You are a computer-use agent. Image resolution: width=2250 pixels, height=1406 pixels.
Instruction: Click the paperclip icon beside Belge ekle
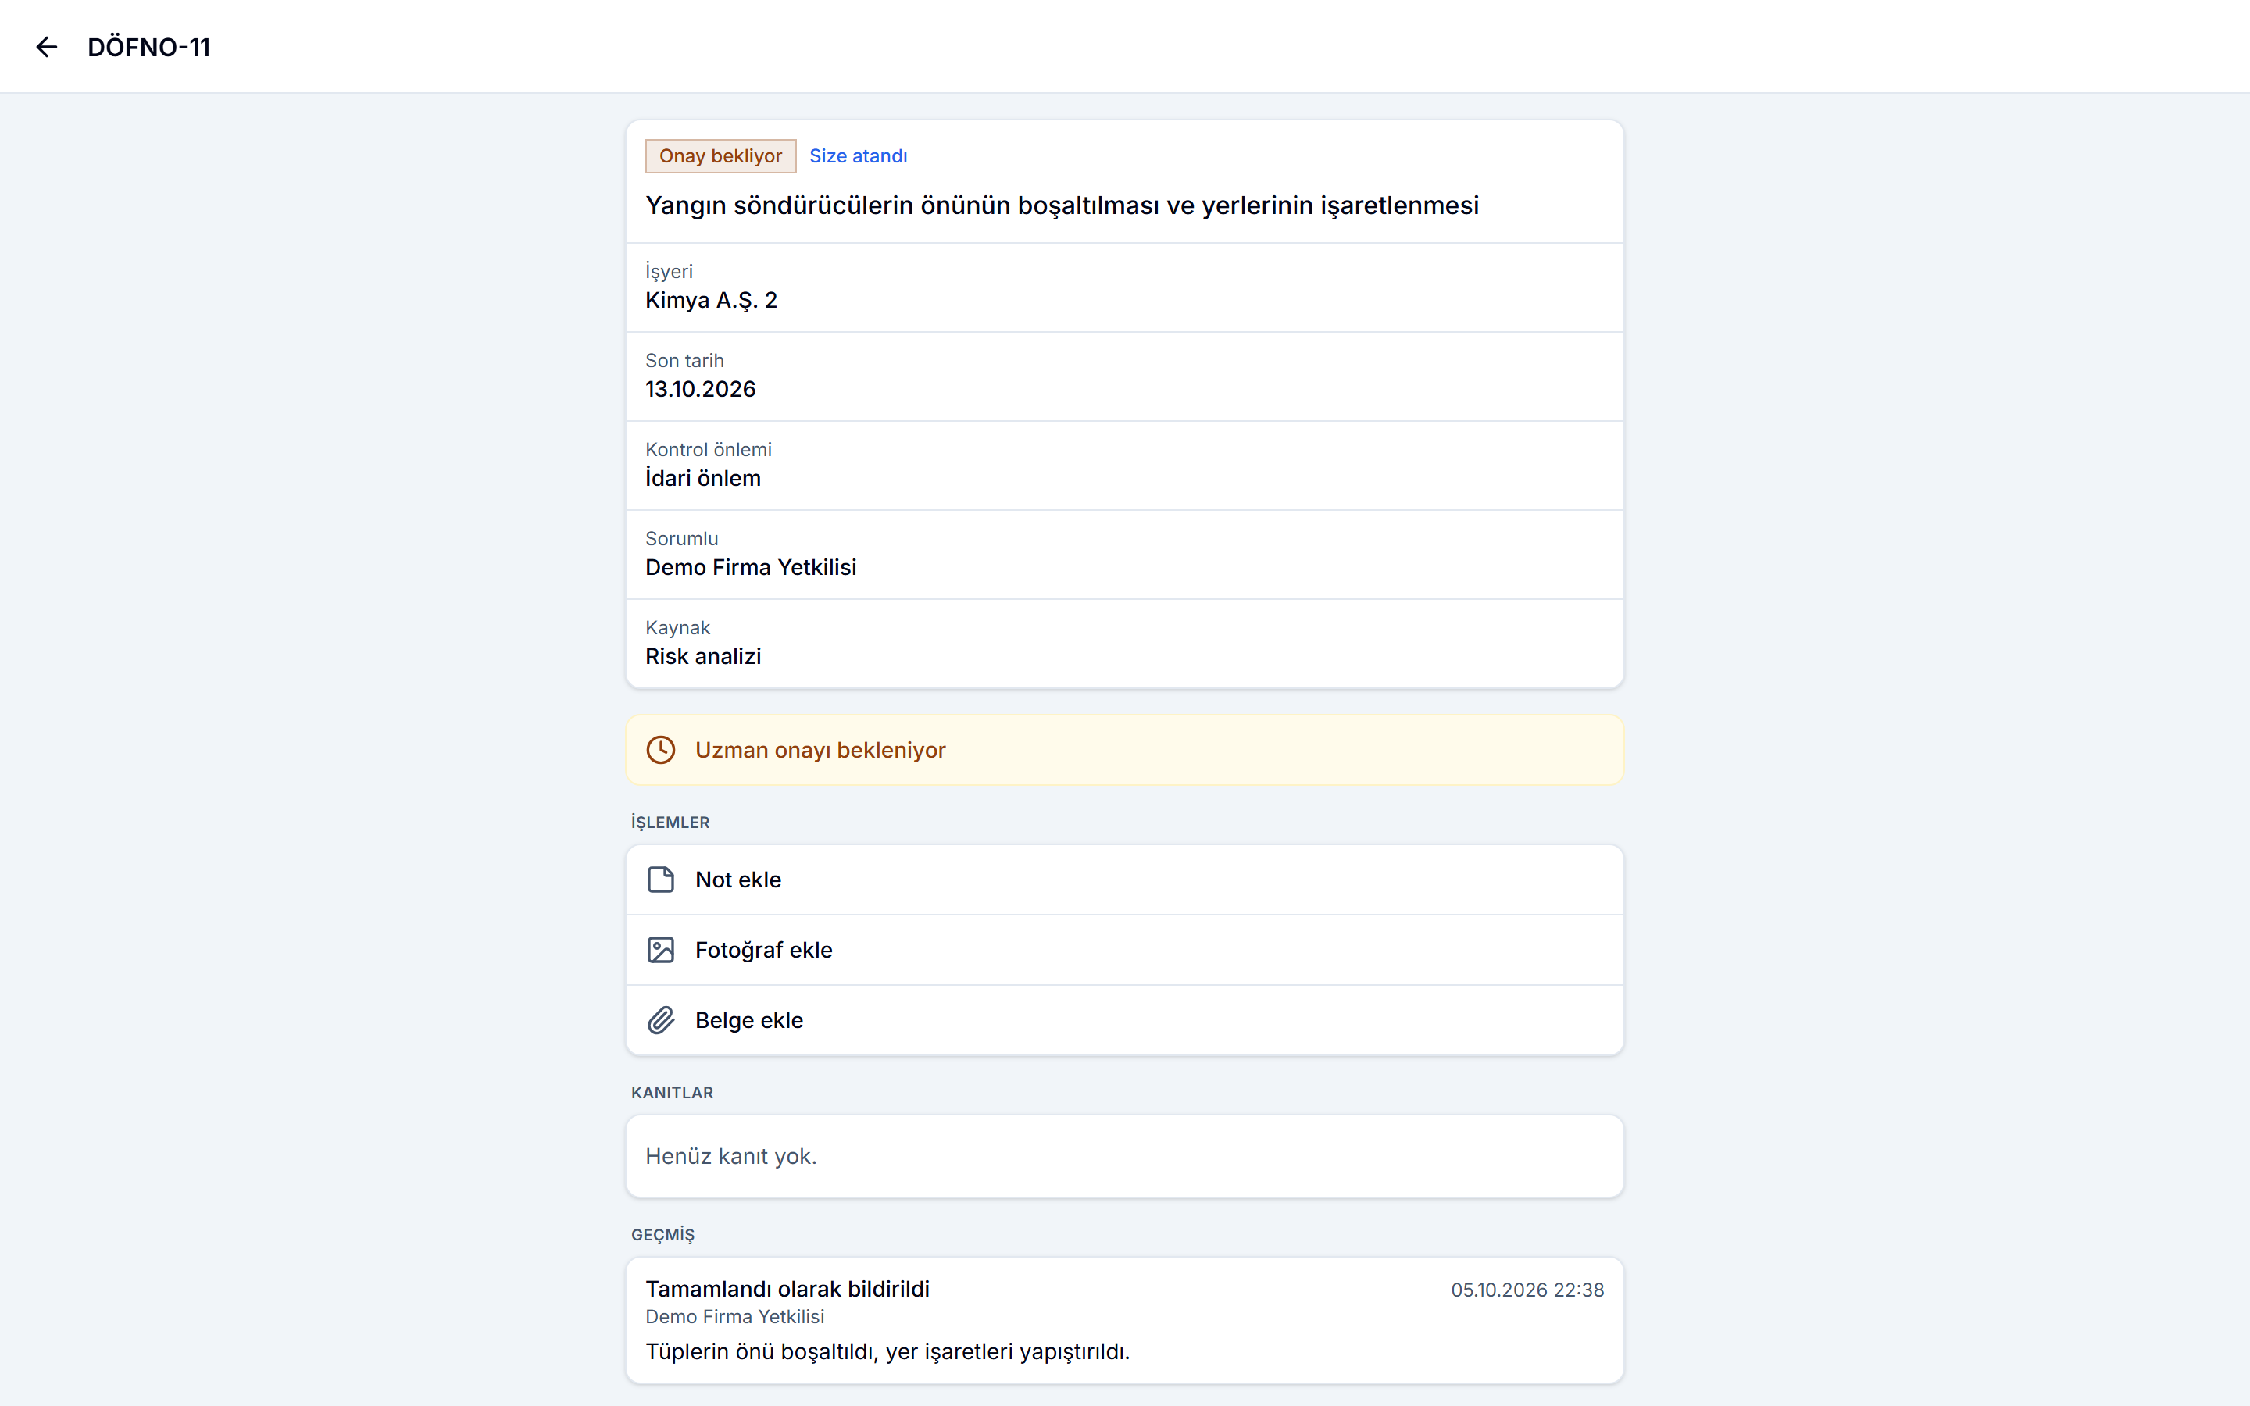pos(660,1020)
